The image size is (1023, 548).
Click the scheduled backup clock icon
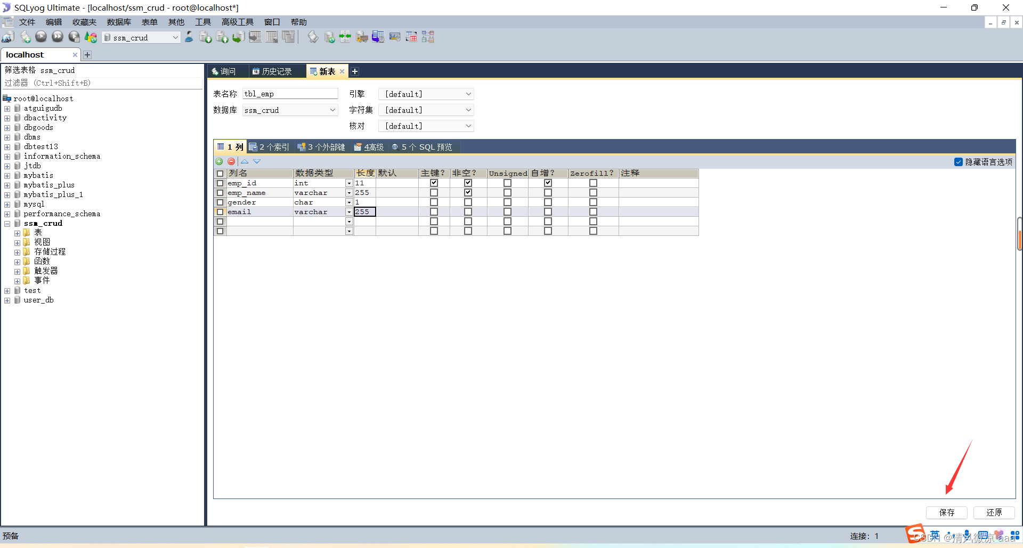tap(378, 37)
